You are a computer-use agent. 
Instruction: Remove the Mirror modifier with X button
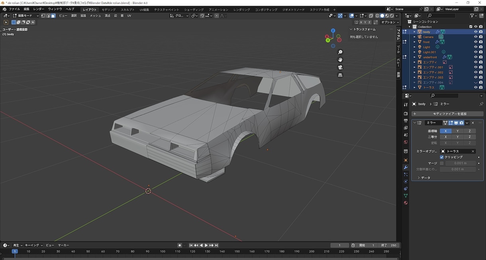[x=473, y=123]
